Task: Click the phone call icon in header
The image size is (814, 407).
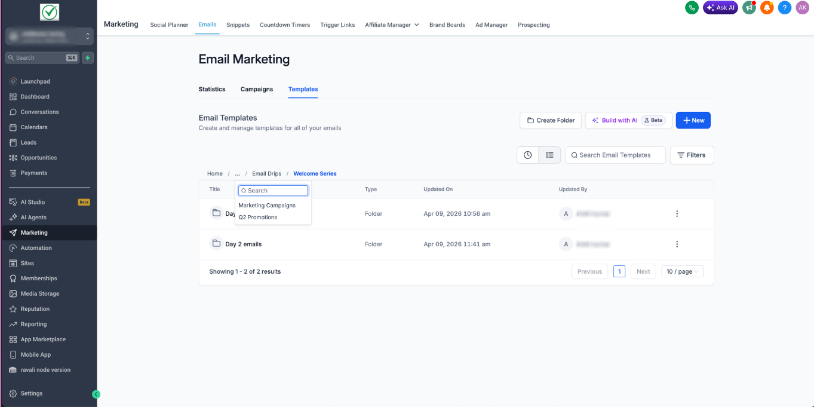Action: (692, 8)
